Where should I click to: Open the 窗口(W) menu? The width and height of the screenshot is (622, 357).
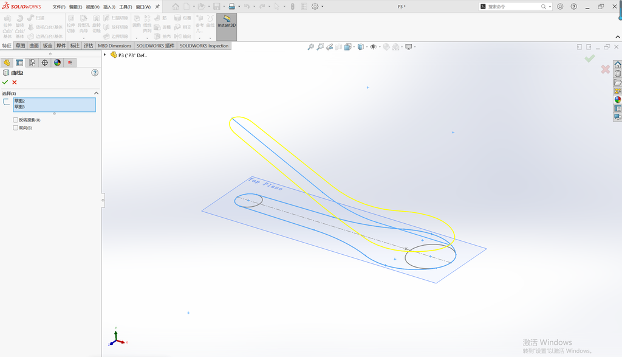[143, 7]
